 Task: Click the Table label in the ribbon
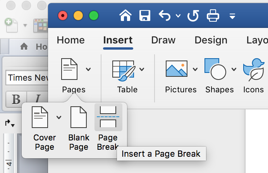127,90
